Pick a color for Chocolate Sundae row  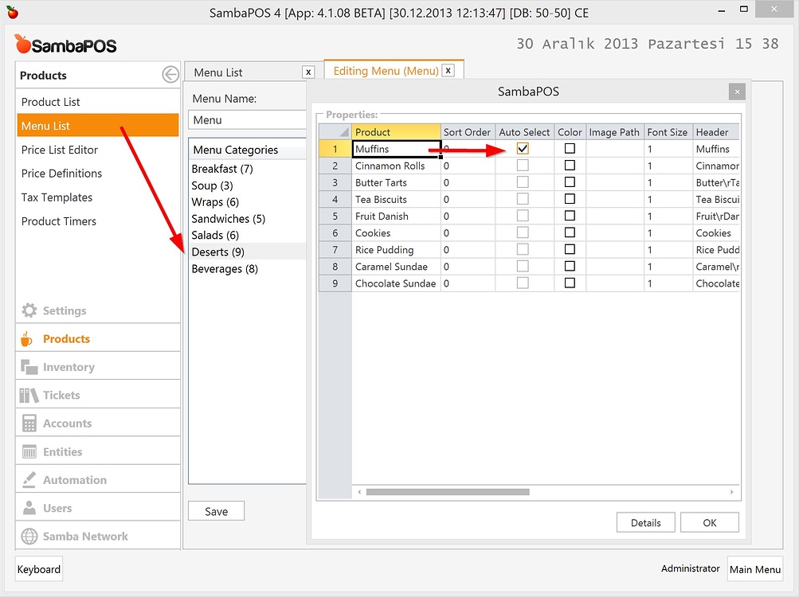[570, 283]
